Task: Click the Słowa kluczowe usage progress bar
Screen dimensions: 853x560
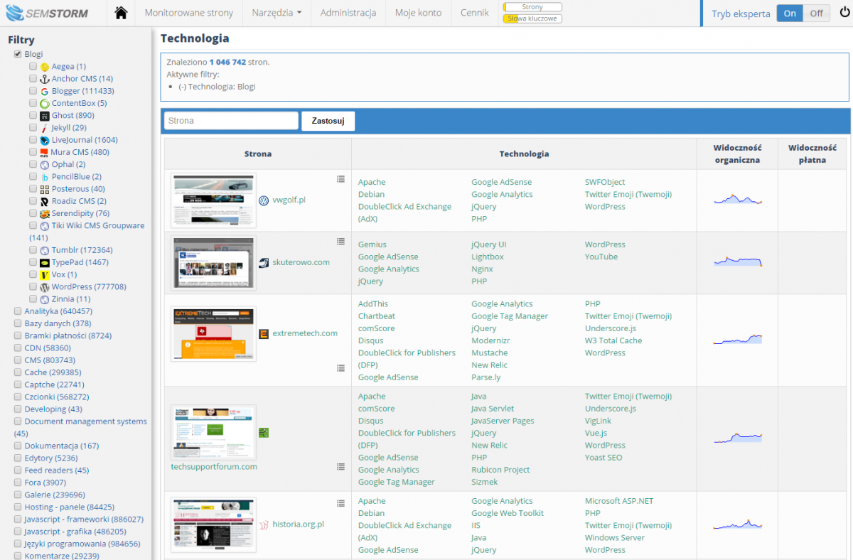Action: tap(532, 18)
